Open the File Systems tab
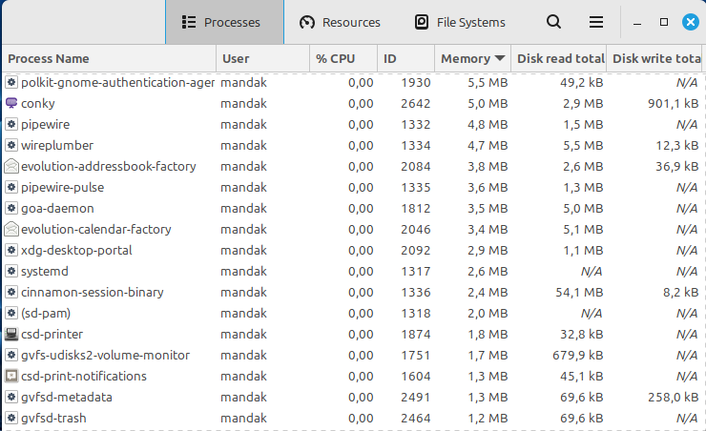 [x=460, y=22]
